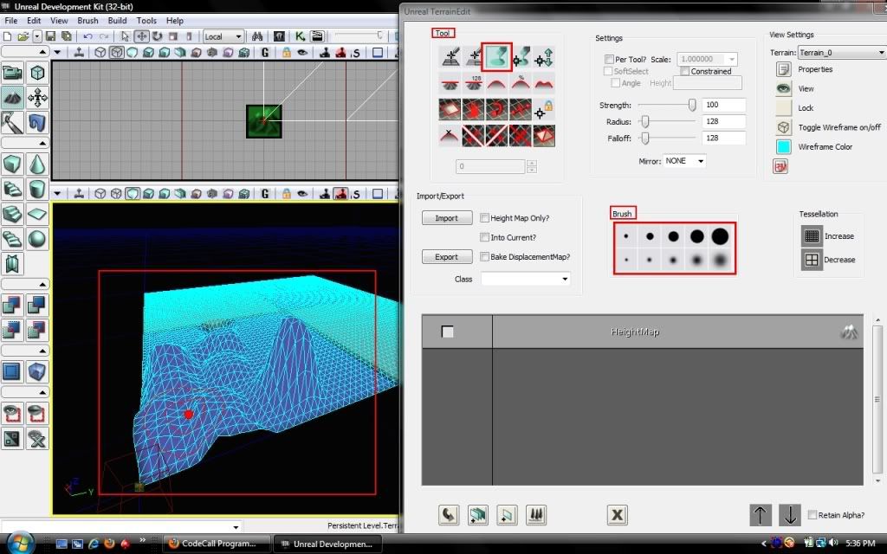Open the Mirror NONE dropdown
The image size is (887, 554).
pyautogui.click(x=684, y=161)
